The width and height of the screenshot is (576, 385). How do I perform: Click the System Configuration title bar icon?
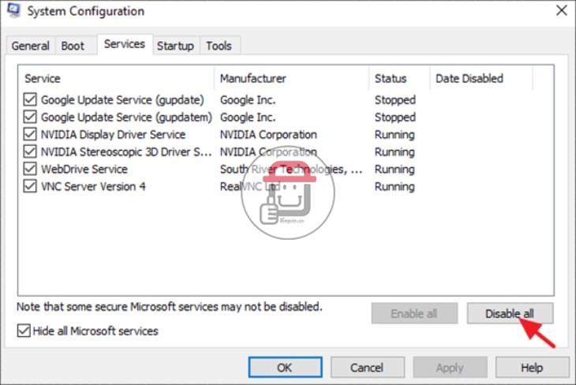click(x=14, y=10)
